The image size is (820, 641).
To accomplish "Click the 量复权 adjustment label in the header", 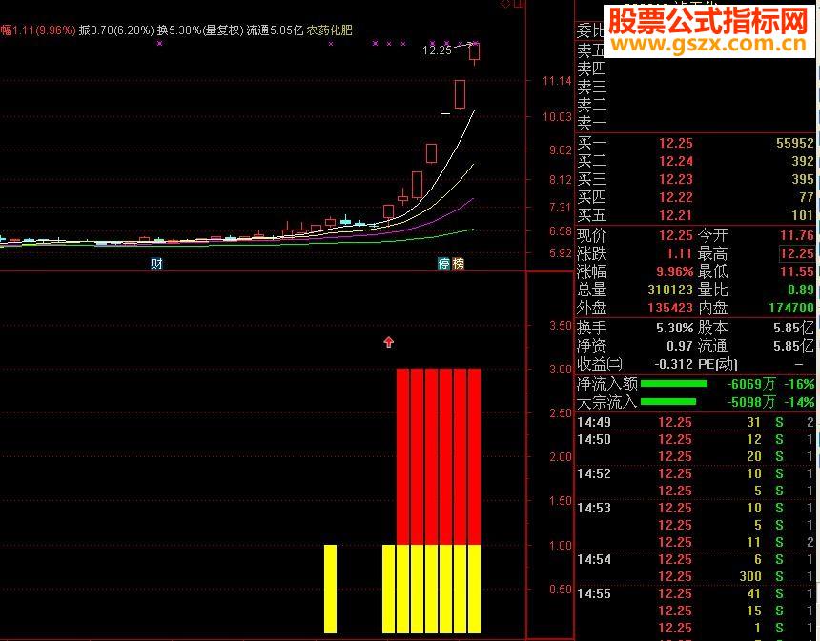I will click(x=223, y=30).
